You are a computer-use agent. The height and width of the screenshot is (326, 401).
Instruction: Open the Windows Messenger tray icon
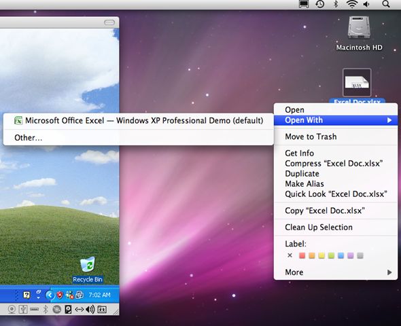[x=69, y=295]
